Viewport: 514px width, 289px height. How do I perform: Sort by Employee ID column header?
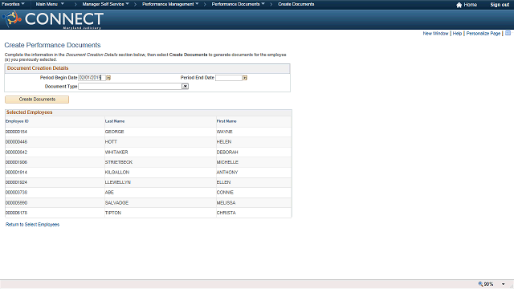pos(17,121)
